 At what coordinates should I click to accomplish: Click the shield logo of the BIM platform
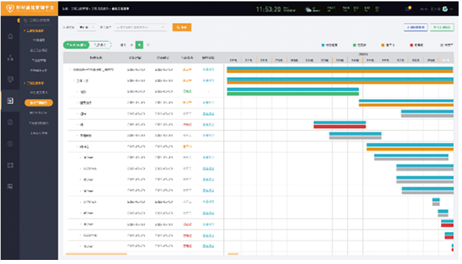[9, 8]
